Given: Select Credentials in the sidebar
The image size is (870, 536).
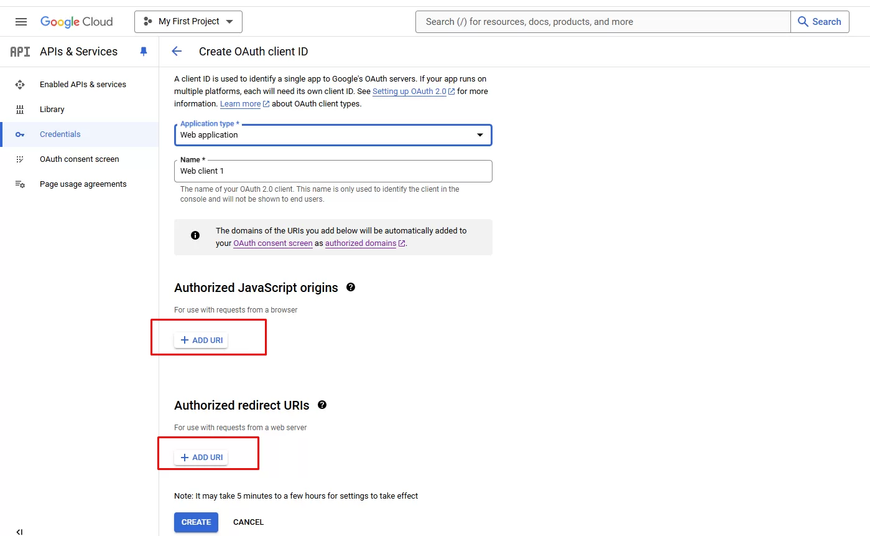Looking at the screenshot, I should [60, 134].
